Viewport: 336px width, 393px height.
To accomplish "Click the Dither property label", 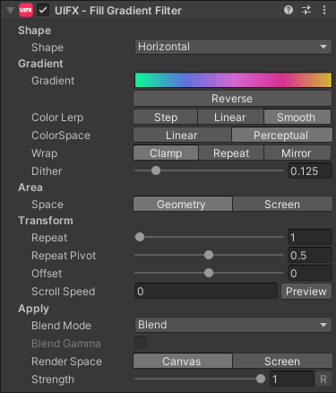I will tap(47, 171).
